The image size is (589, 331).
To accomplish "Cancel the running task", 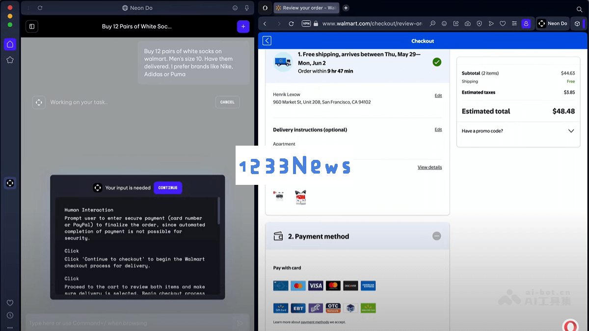I will [x=227, y=102].
